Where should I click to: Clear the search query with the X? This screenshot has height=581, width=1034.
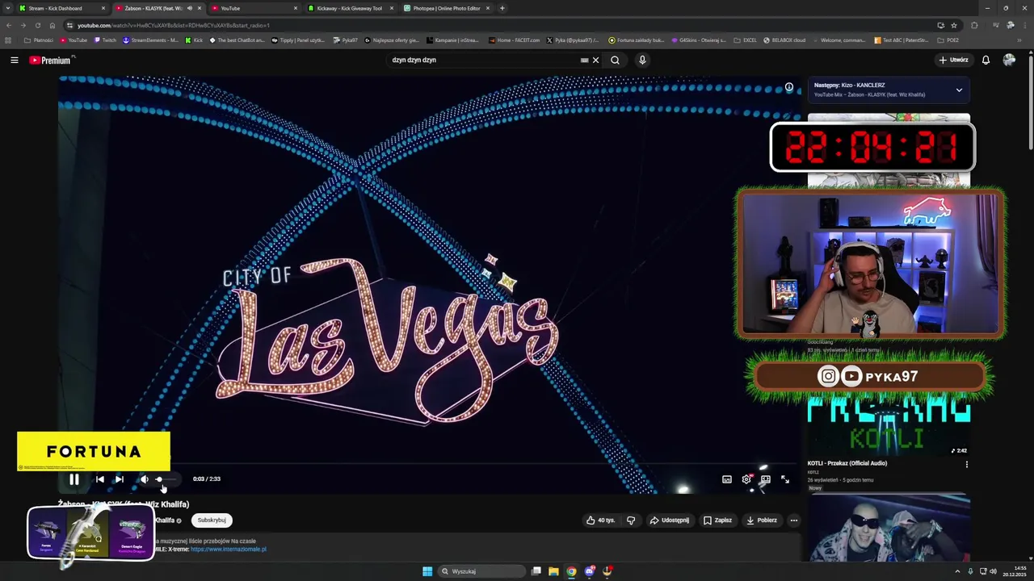coord(596,60)
